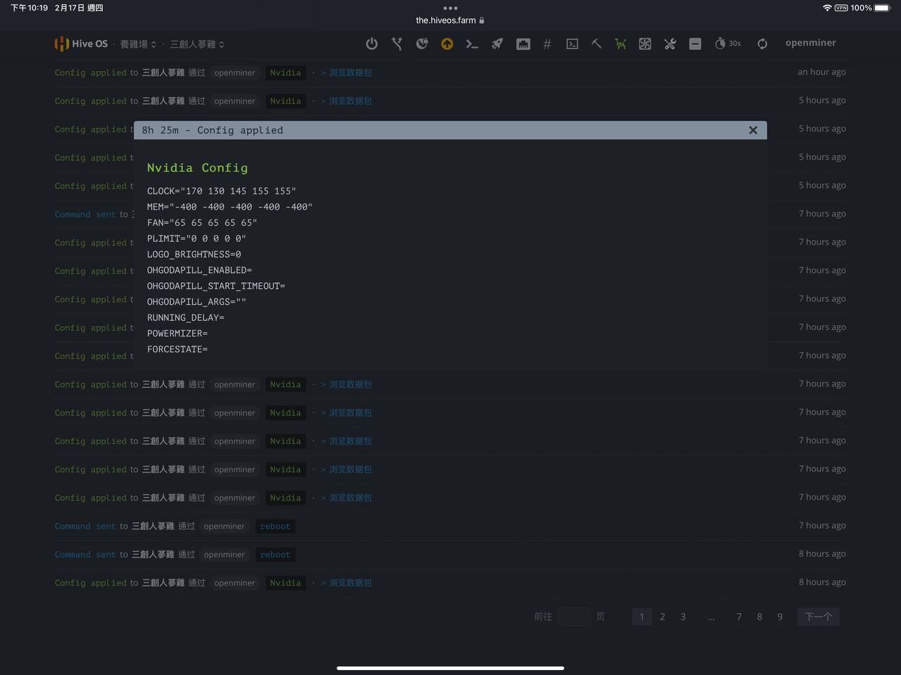Open the wrench and screwdriver tools icon
901x675 pixels.
669,44
